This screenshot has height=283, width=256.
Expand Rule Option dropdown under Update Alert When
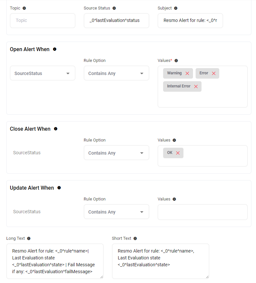116,212
